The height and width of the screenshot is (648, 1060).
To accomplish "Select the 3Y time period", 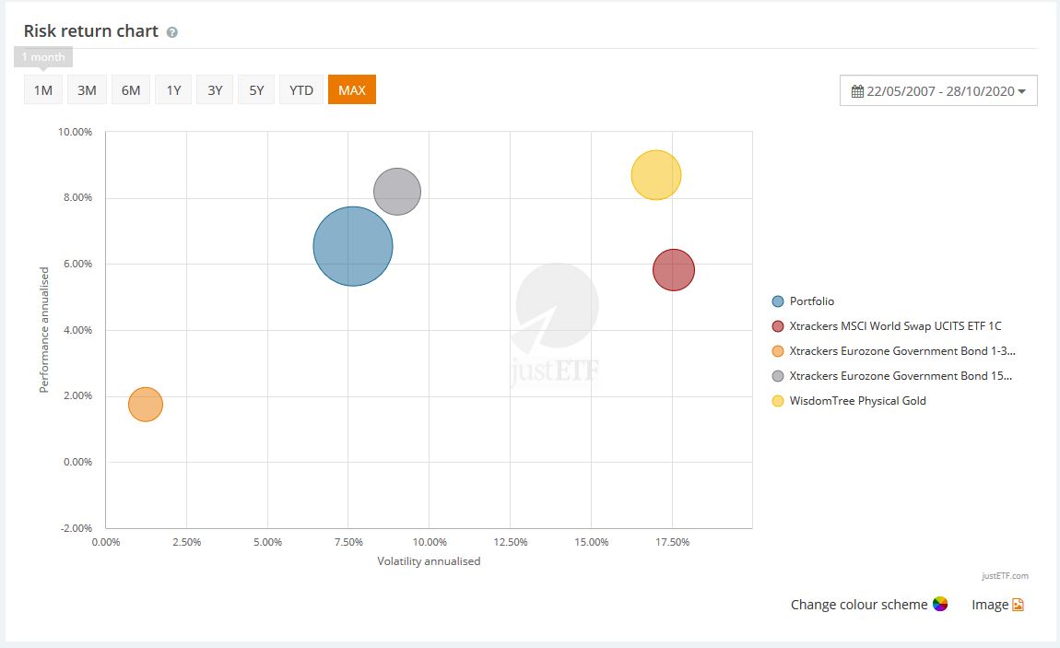I will click(215, 89).
